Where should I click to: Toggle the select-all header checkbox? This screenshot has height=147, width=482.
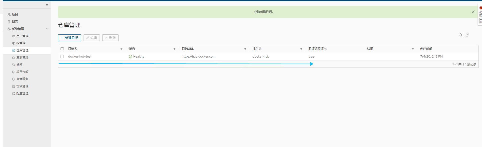coord(62,49)
